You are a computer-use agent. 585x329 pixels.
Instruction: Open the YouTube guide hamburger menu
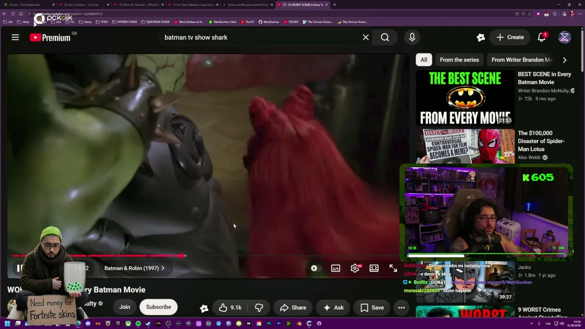click(x=15, y=37)
